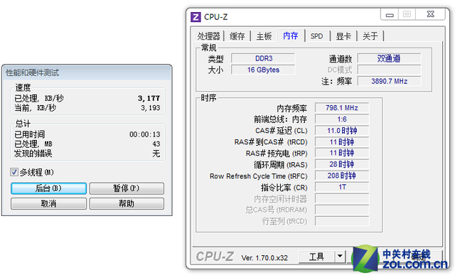The height and width of the screenshot is (280, 455).
Task: Click the 前端总线：内存 label
Action: click(x=280, y=119)
